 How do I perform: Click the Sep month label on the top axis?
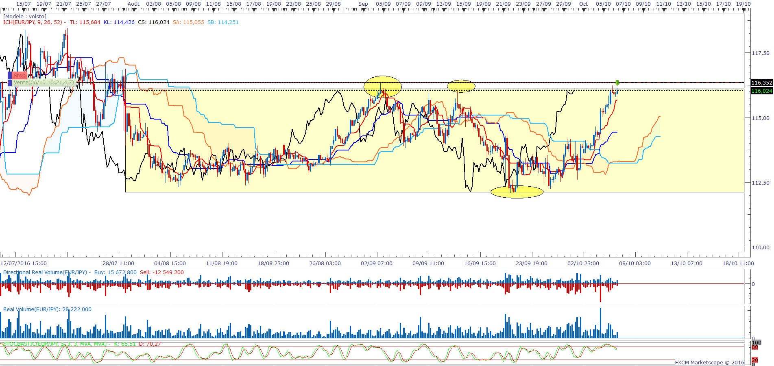pos(363,4)
